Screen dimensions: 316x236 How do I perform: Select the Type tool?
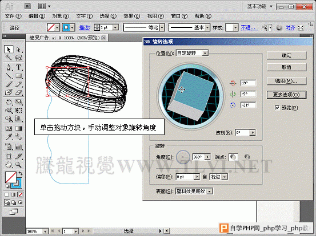(18, 67)
